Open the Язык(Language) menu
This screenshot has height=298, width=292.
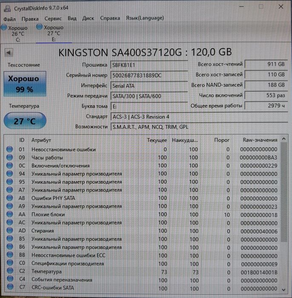pyautogui.click(x=145, y=18)
